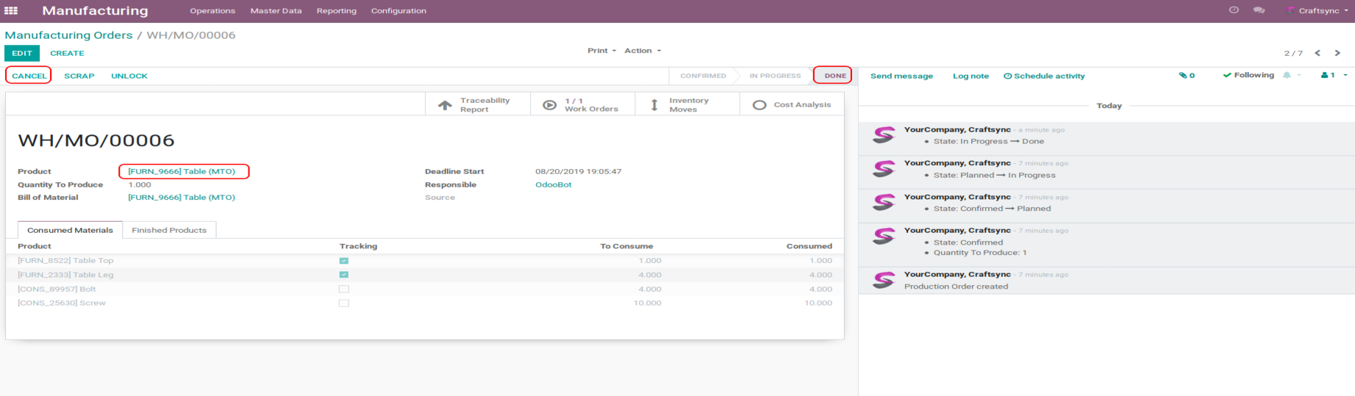Expand the Action dropdown
Image resolution: width=1355 pixels, height=396 pixels.
click(x=642, y=51)
